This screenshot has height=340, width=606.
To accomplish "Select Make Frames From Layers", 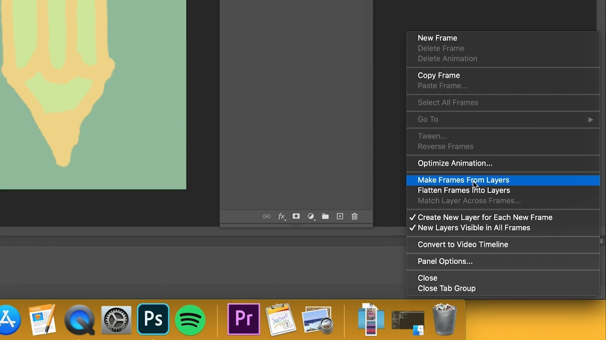I will (x=463, y=180).
